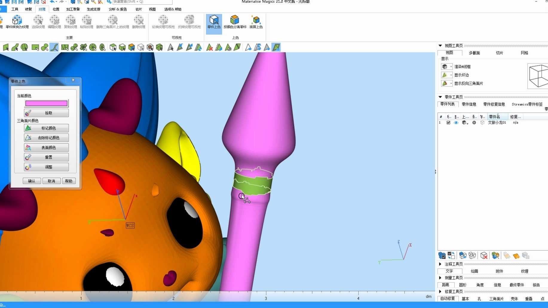Screen dimensions: 548x308
Task: Switch to the 零件信息 tab
Action: point(469,104)
